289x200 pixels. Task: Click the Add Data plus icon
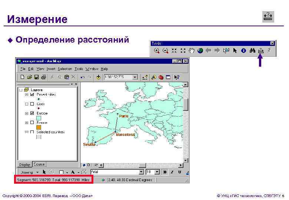pos(99,77)
